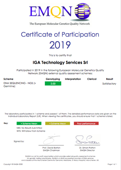This screenshot has width=121, height=170.
Task: Click the 'Page 1 of 1' indicator
Action: [x=112, y=164]
